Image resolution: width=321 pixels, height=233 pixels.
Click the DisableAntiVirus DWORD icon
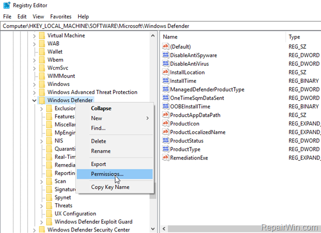[x=165, y=64]
